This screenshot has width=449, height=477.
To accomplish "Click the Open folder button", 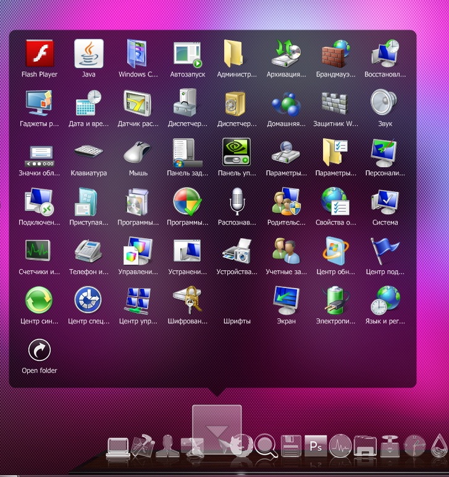I will 39,352.
